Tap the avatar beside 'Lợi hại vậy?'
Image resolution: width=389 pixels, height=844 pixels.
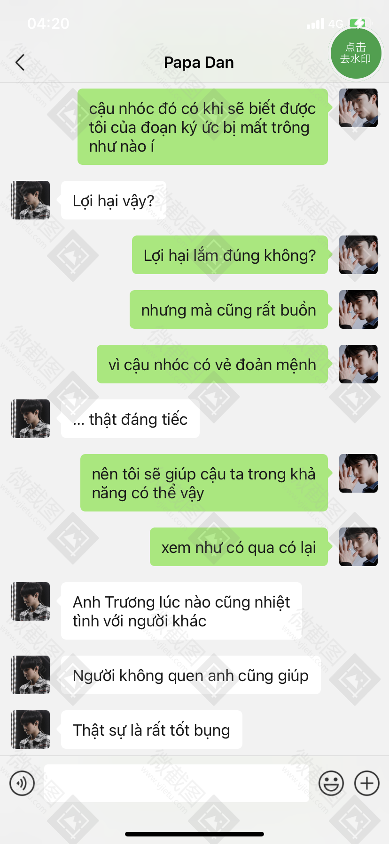point(31,200)
